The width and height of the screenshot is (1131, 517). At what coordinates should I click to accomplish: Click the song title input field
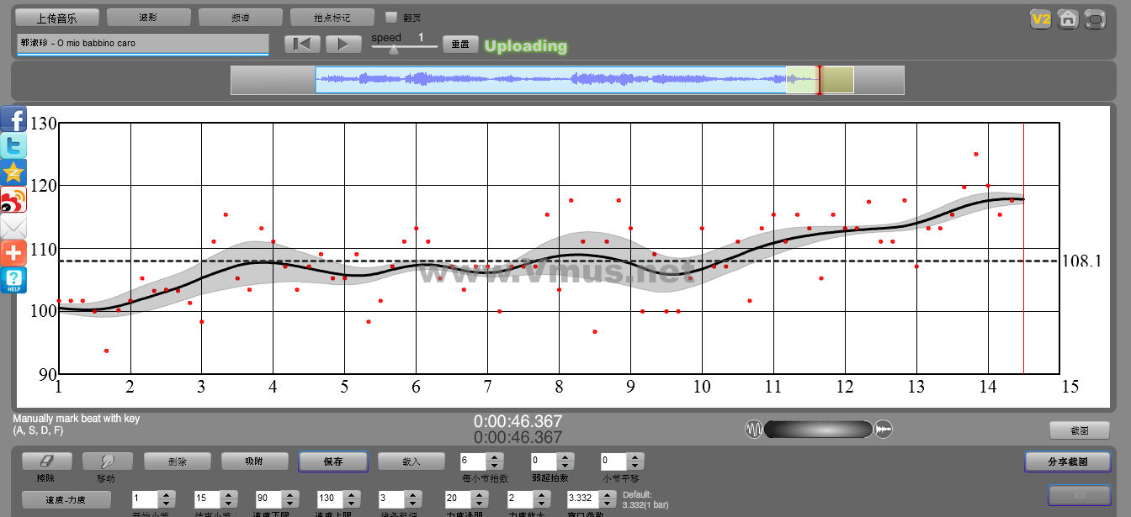click(x=142, y=43)
